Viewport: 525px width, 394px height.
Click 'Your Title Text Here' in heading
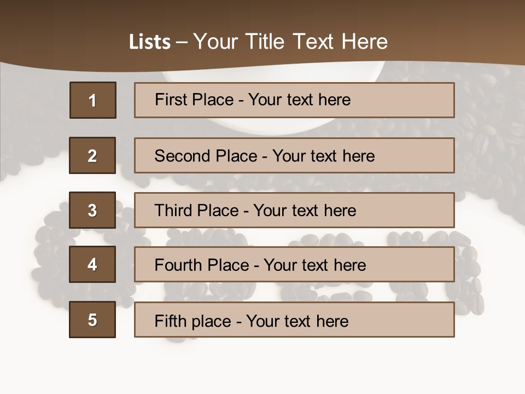(x=290, y=42)
